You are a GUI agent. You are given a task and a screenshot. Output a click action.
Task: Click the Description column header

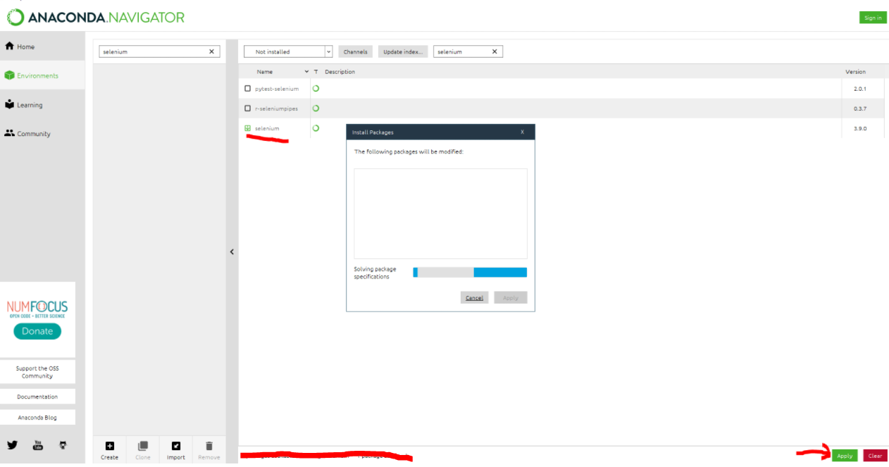pos(340,72)
